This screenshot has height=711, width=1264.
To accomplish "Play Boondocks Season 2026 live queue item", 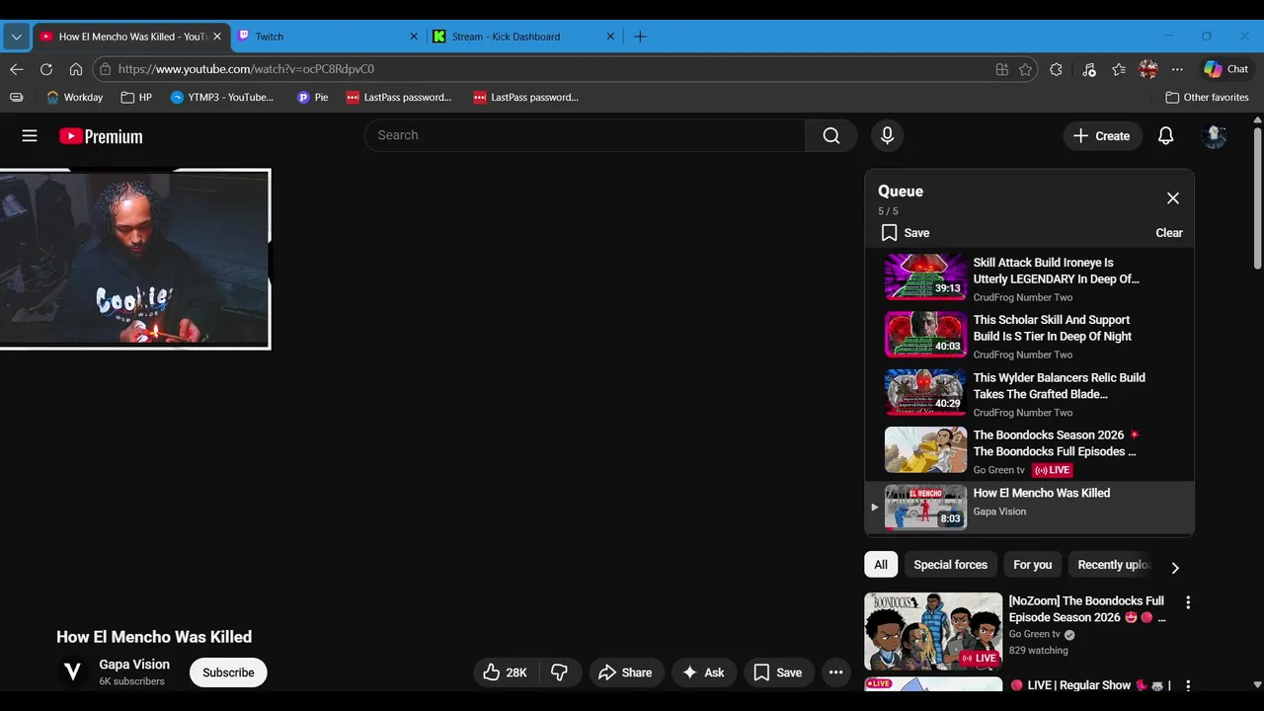I will tap(1029, 450).
